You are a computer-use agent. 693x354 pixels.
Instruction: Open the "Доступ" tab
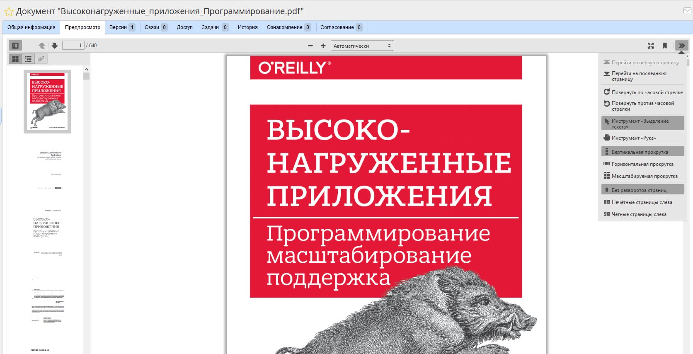[x=185, y=27]
